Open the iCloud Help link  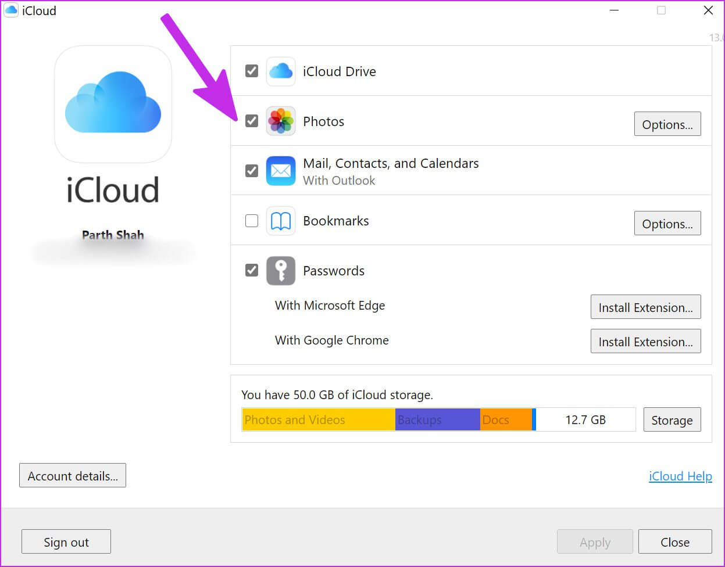pyautogui.click(x=680, y=476)
